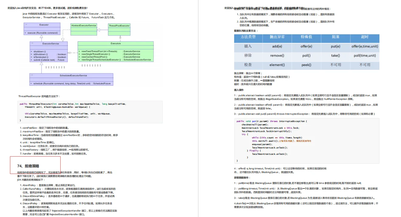Select the ScheduledExecutorService class box title

click(73, 76)
